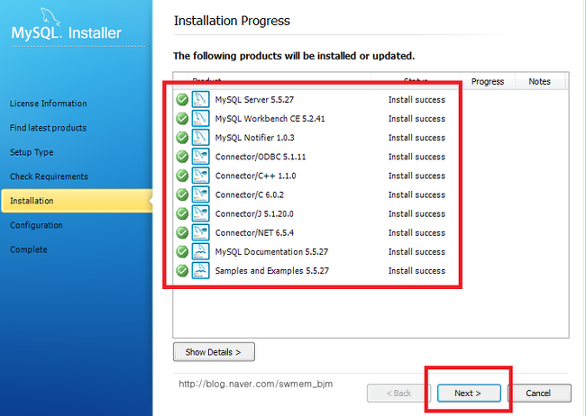The width and height of the screenshot is (586, 416).
Task: Expand Show Details button
Action: point(214,352)
